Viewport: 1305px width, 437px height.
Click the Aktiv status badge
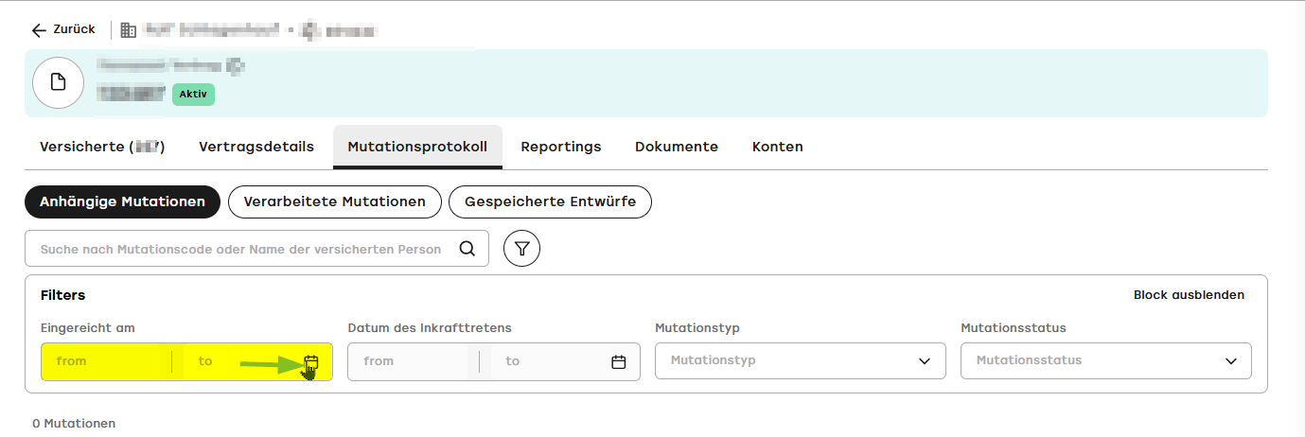(x=193, y=94)
